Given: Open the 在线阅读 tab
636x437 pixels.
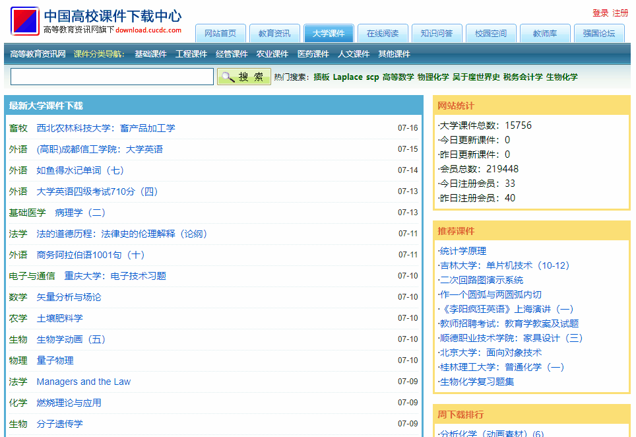Looking at the screenshot, I should tap(383, 32).
